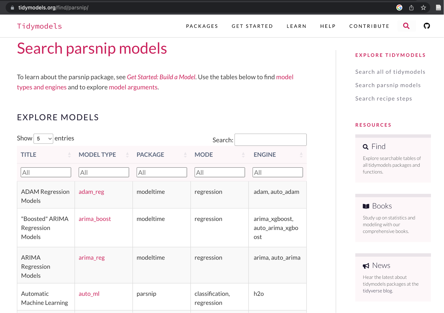Open Search parsnip models sidebar link
444x313 pixels.
pyautogui.click(x=388, y=85)
